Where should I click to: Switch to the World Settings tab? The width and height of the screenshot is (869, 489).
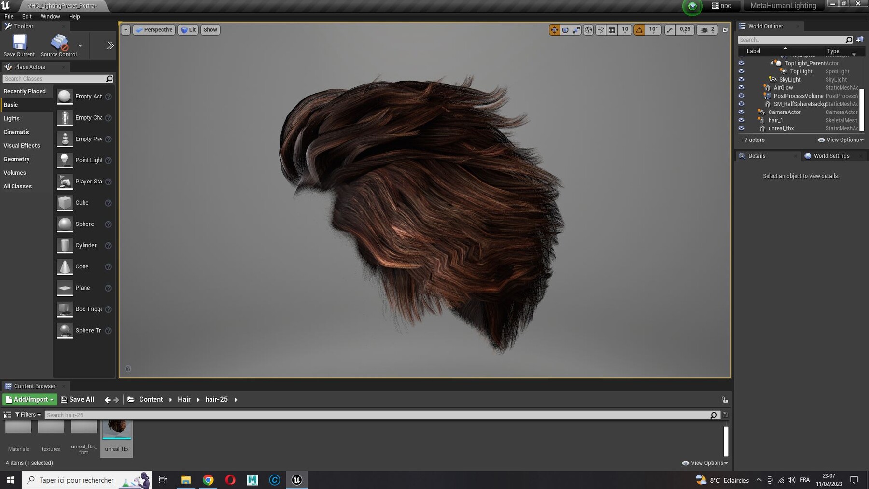coord(831,156)
